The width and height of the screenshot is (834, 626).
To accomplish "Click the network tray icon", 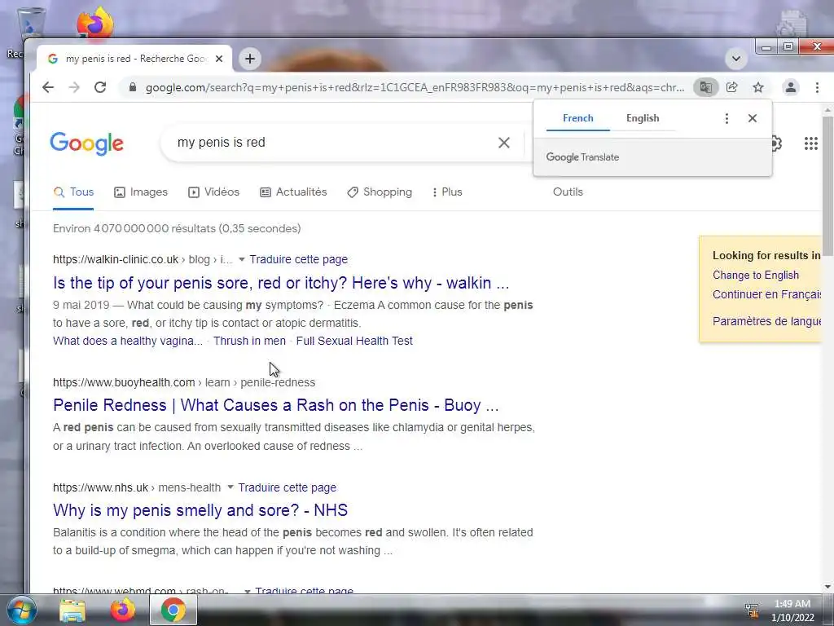I will click(752, 610).
